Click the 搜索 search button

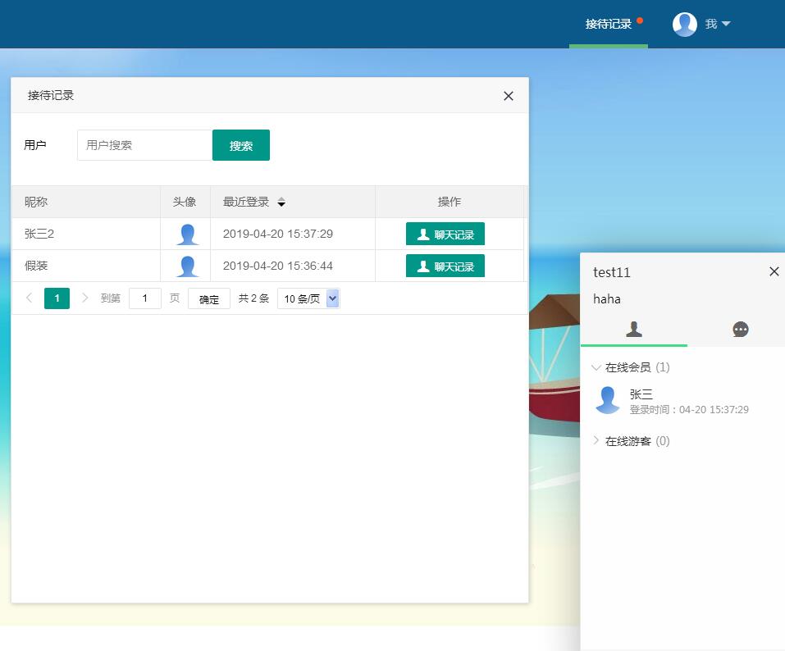(240, 146)
